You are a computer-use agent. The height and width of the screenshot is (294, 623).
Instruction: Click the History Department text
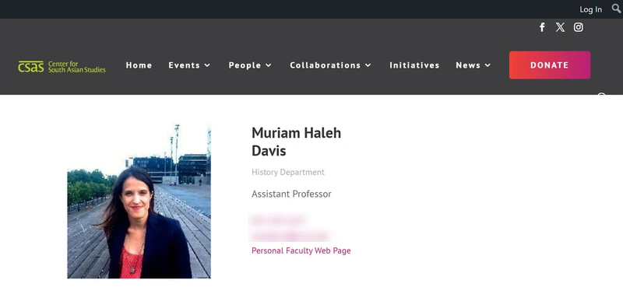(x=288, y=172)
